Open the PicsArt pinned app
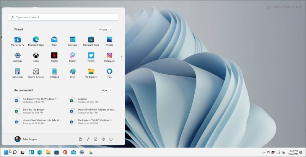The image size is (306, 157). tap(73, 56)
